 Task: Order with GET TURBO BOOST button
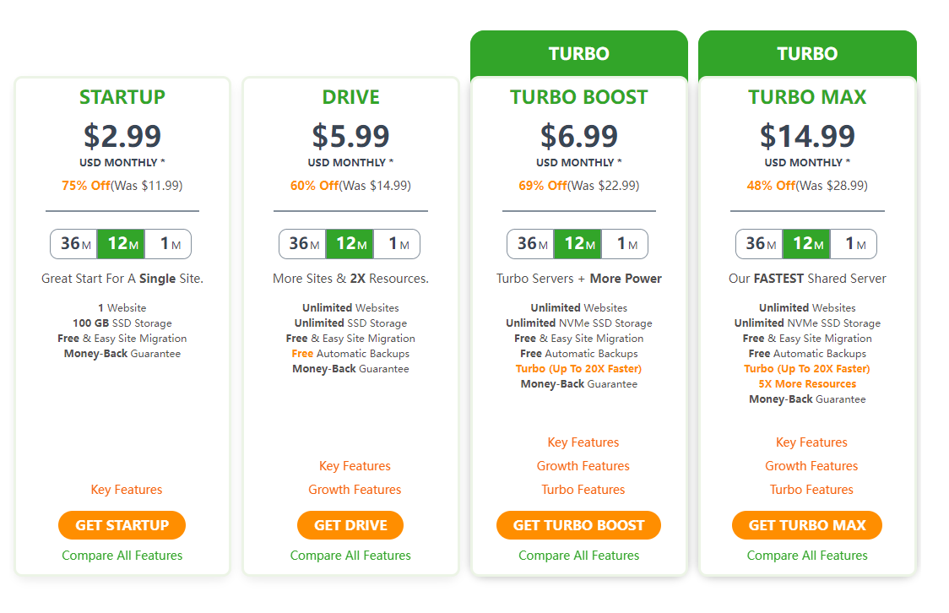(x=578, y=525)
